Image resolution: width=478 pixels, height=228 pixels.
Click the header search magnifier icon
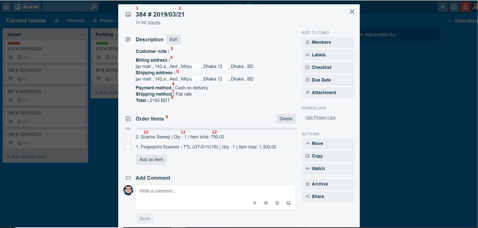pyautogui.click(x=94, y=7)
